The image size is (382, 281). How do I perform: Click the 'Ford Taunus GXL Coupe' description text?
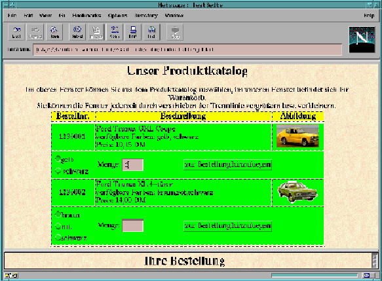point(136,129)
